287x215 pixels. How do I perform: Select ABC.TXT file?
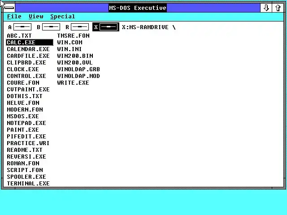(x=19, y=36)
